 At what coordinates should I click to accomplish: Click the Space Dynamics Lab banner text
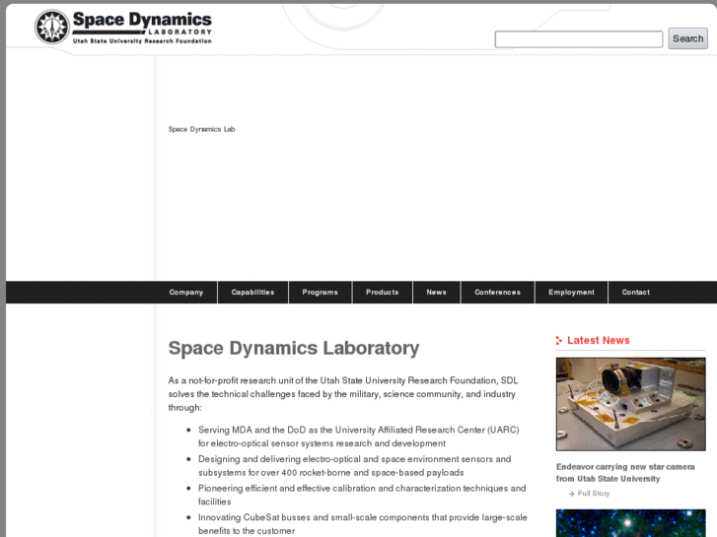(x=201, y=129)
